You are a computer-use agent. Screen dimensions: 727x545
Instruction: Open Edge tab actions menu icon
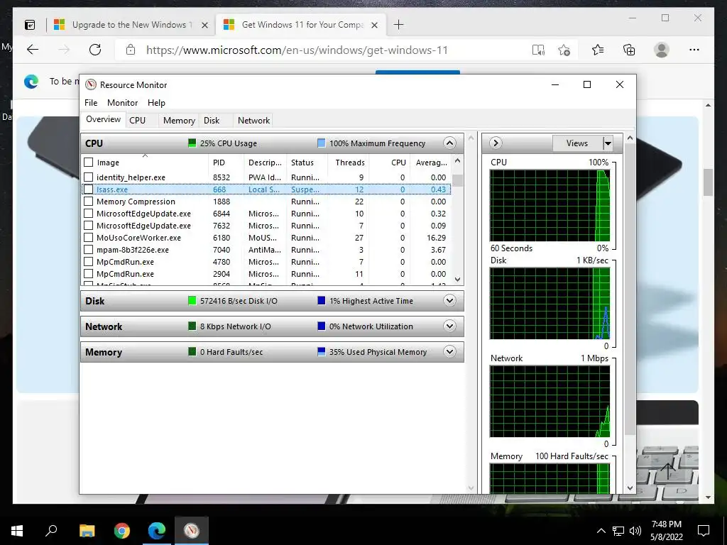point(30,25)
